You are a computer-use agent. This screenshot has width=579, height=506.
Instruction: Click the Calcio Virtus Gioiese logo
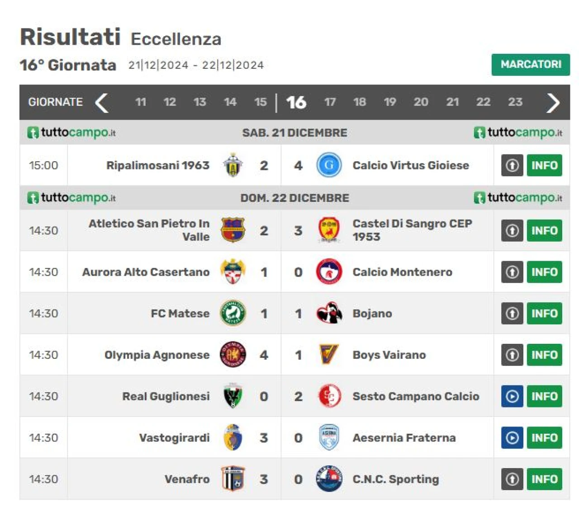click(x=329, y=165)
